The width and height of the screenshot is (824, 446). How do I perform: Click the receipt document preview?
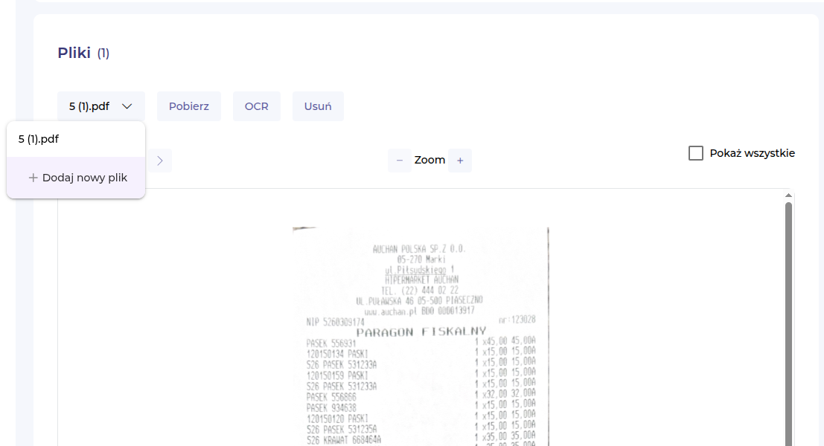(x=421, y=336)
